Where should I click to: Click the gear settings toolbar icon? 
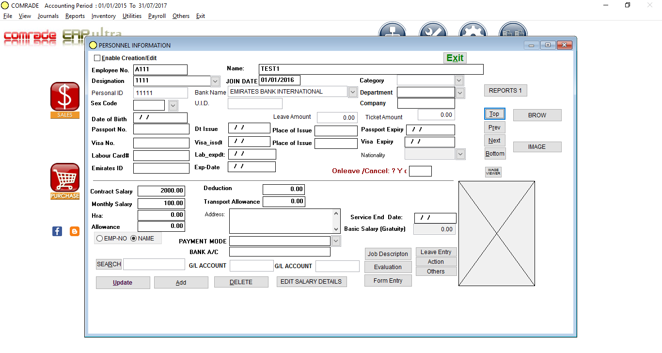473,33
